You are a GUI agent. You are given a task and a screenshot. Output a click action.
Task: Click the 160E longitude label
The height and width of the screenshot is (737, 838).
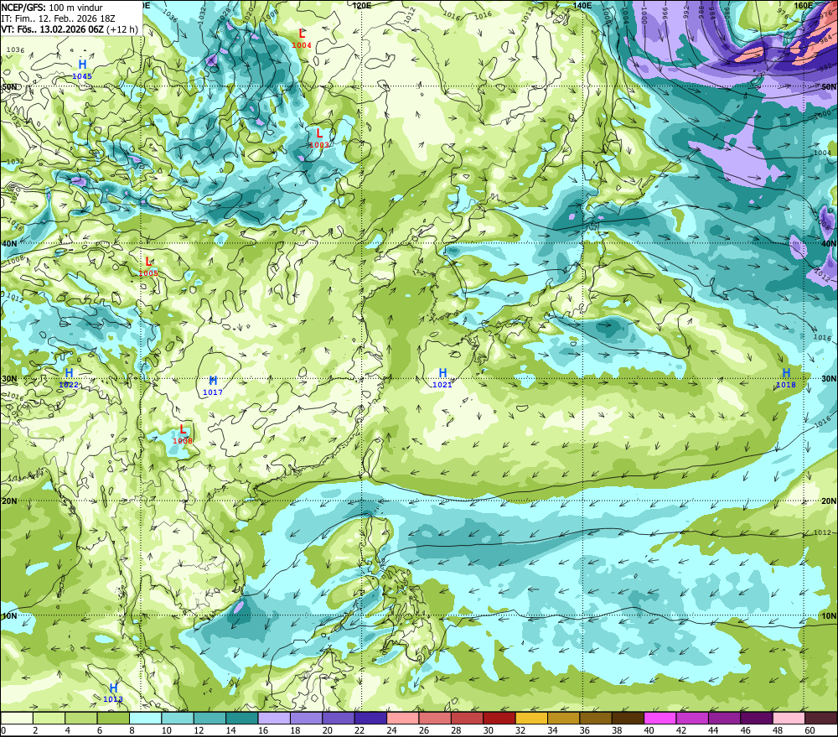click(804, 5)
